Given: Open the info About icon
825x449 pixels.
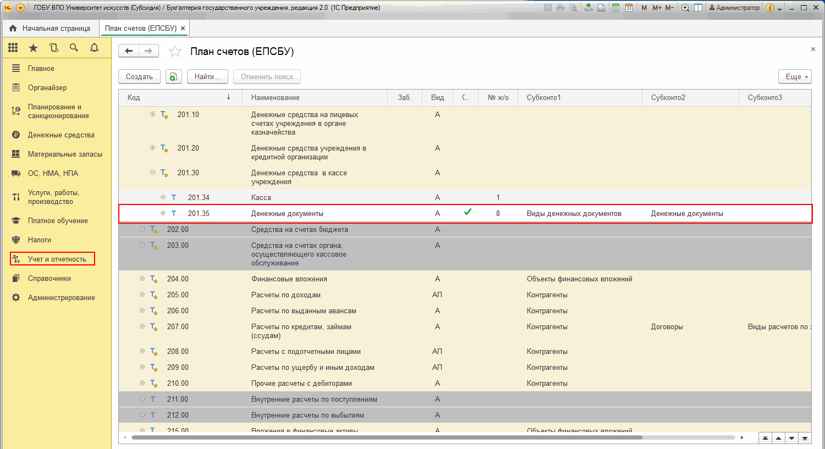Looking at the screenshot, I should coord(770,8).
